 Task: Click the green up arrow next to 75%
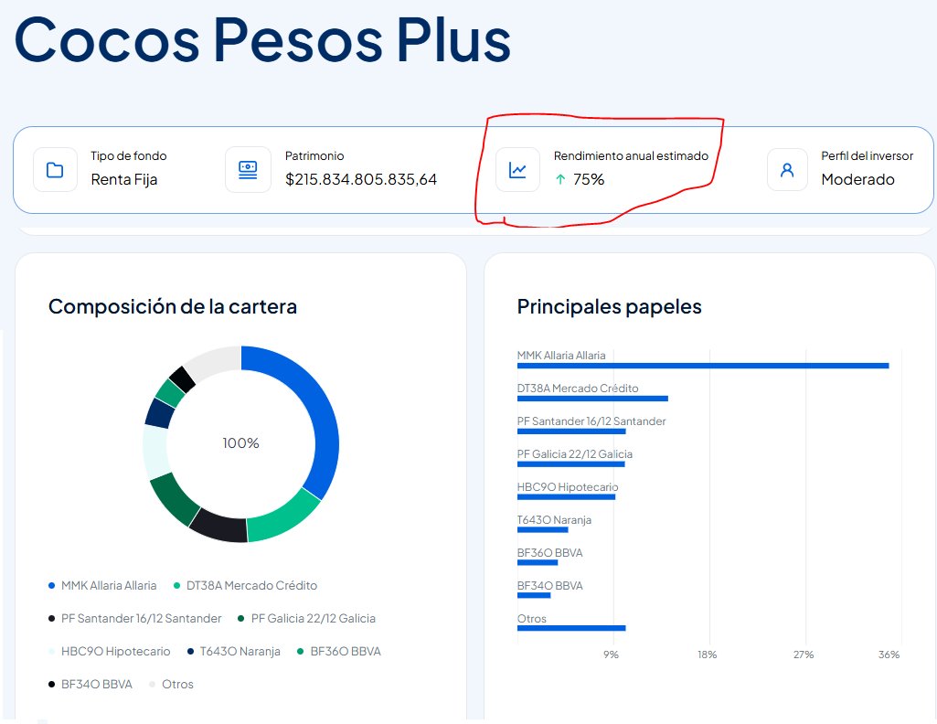[560, 179]
